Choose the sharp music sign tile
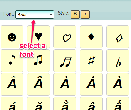The width and height of the screenshot is (131, 110). 91,61
